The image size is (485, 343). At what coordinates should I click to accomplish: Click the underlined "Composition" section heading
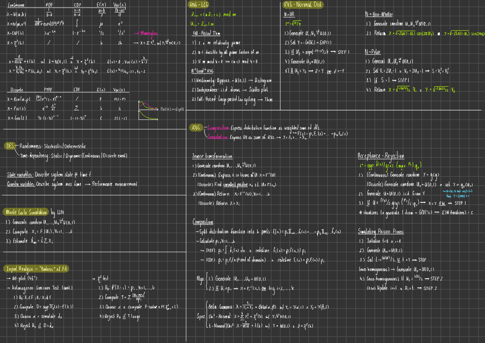(203, 222)
